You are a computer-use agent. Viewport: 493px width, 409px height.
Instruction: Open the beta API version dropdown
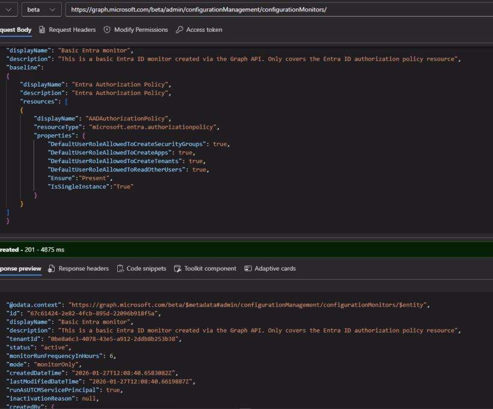pos(41,9)
